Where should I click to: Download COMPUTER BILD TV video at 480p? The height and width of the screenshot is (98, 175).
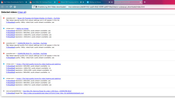[x=10, y=58]
